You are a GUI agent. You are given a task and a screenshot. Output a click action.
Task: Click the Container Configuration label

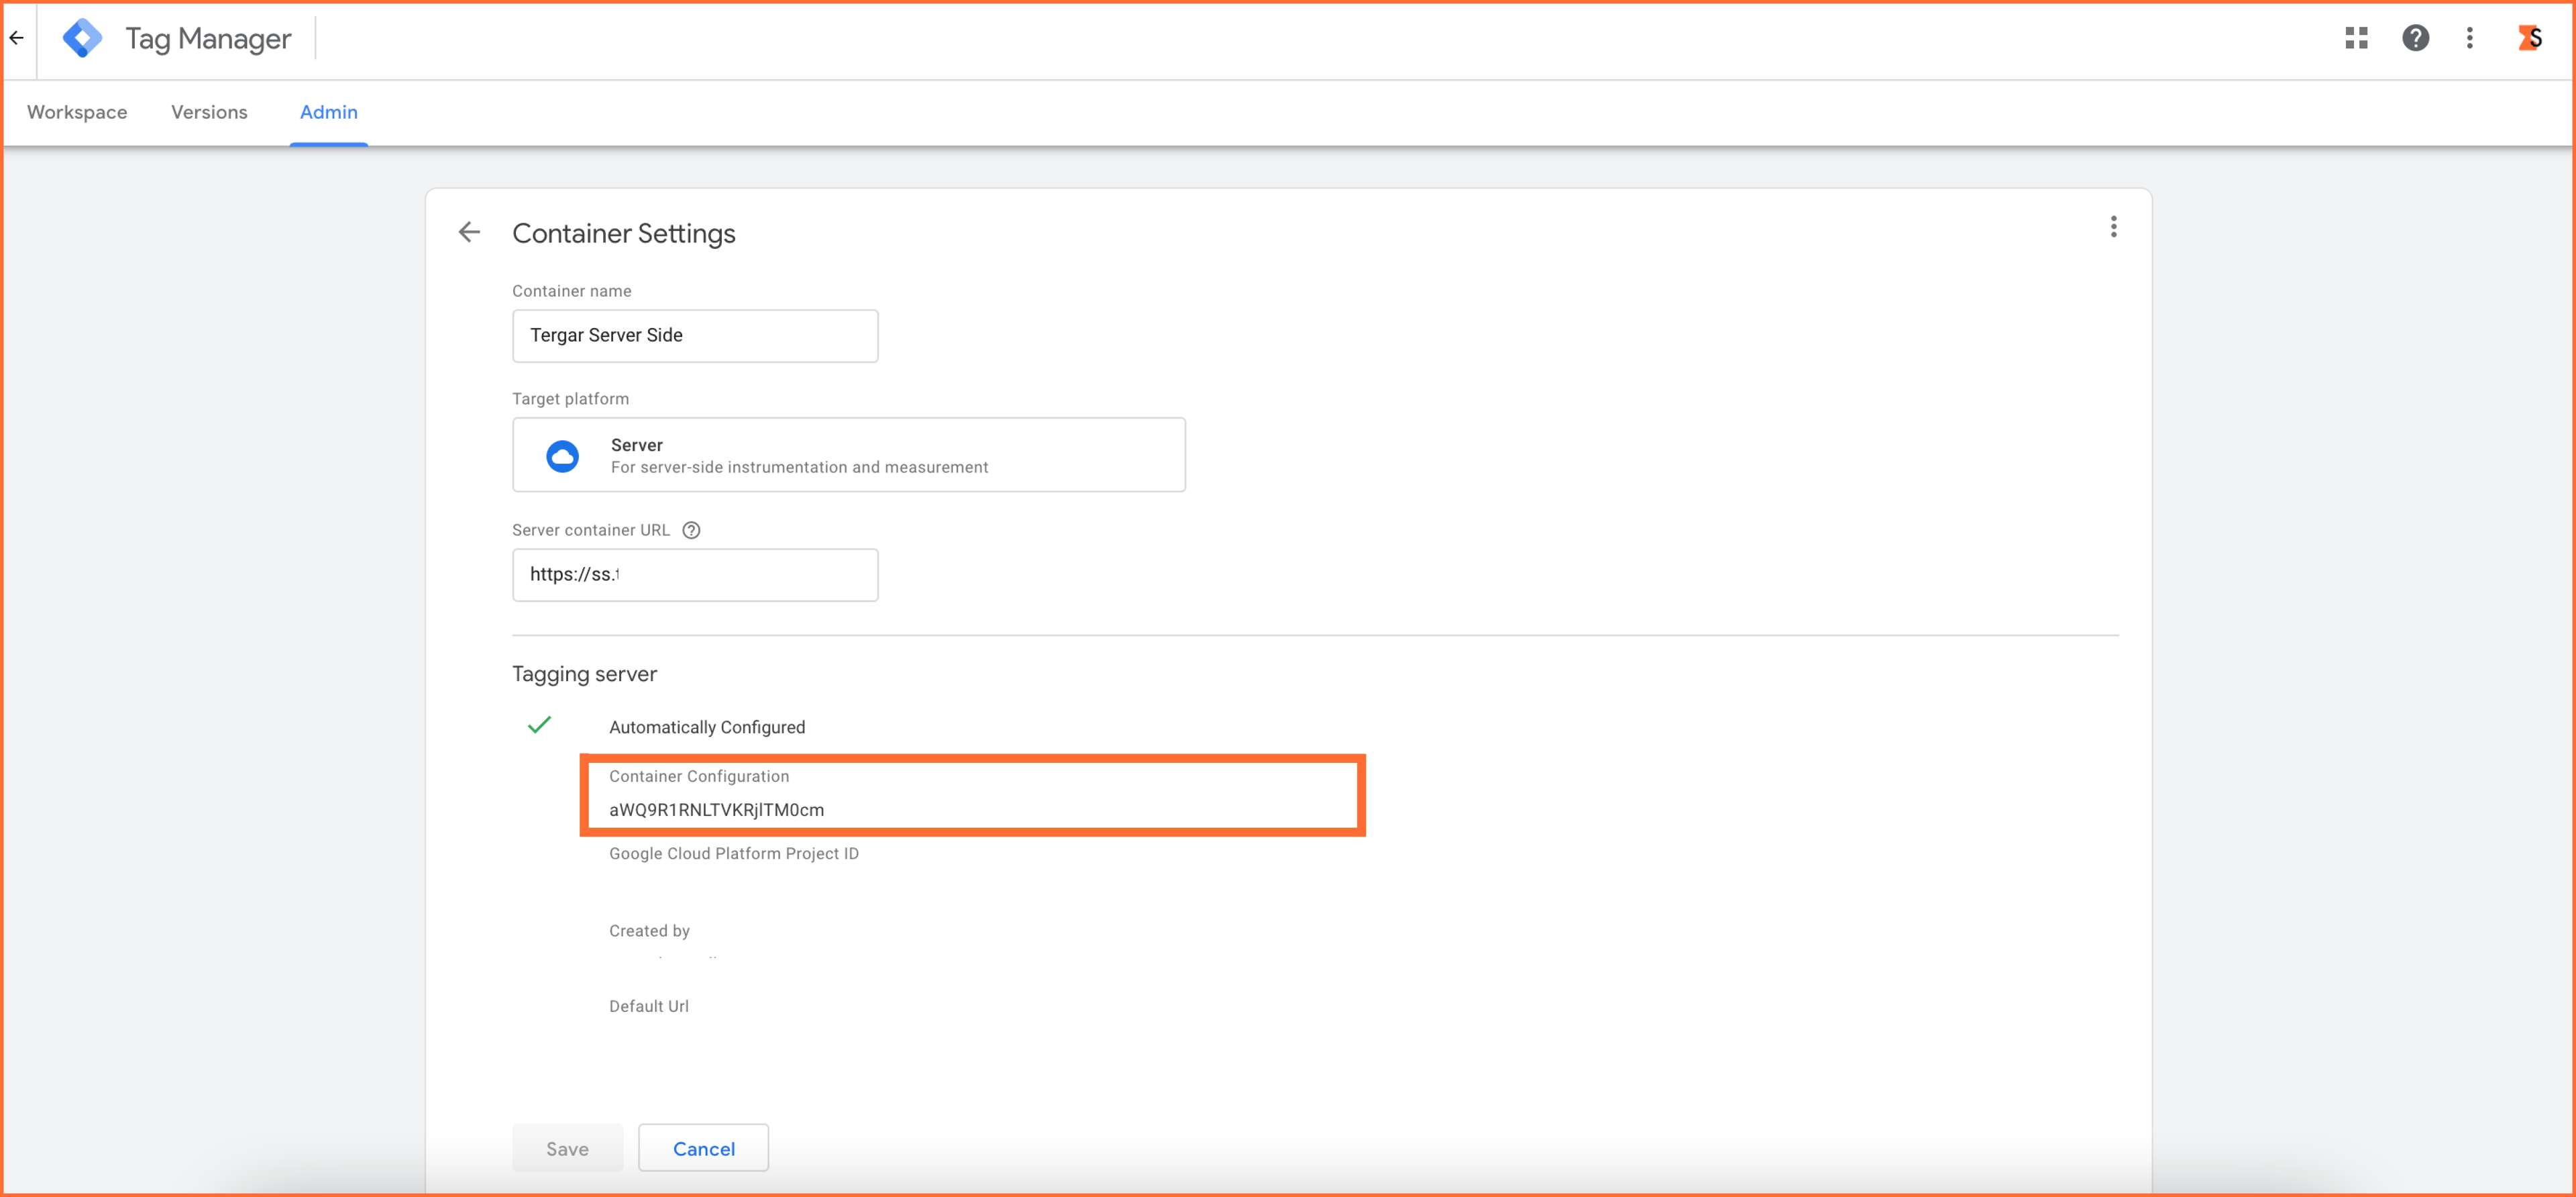tap(698, 776)
